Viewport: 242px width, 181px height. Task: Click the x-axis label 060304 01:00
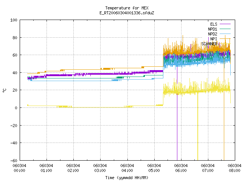point(46,168)
